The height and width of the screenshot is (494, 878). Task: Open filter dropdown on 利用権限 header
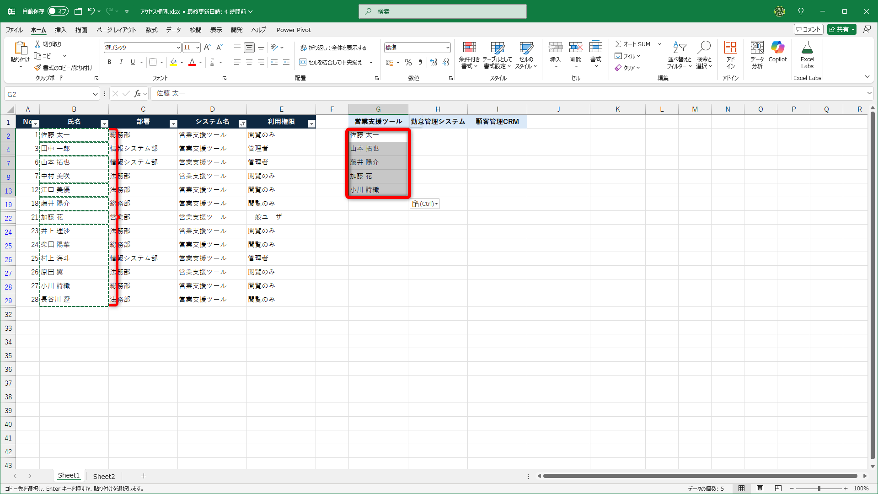coord(311,123)
